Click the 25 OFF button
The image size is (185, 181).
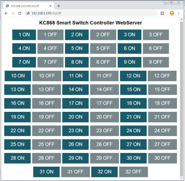pyautogui.click(x=47, y=144)
